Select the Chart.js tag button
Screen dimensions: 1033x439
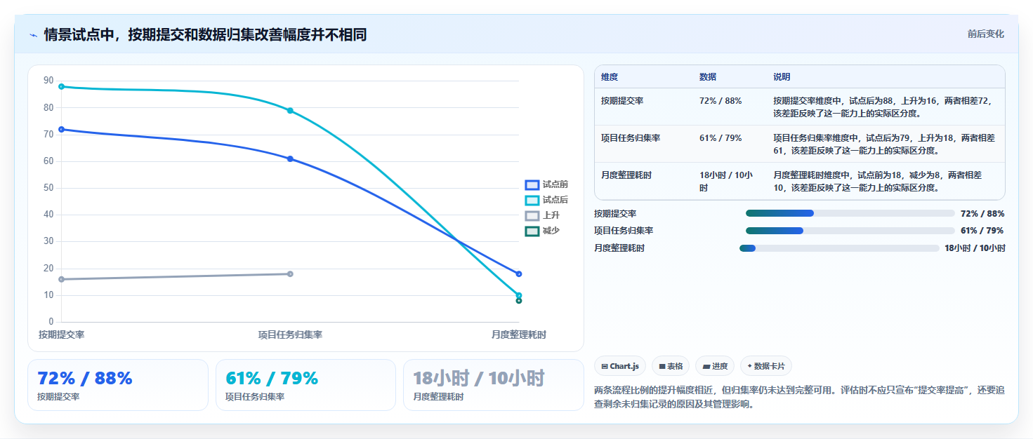(620, 366)
